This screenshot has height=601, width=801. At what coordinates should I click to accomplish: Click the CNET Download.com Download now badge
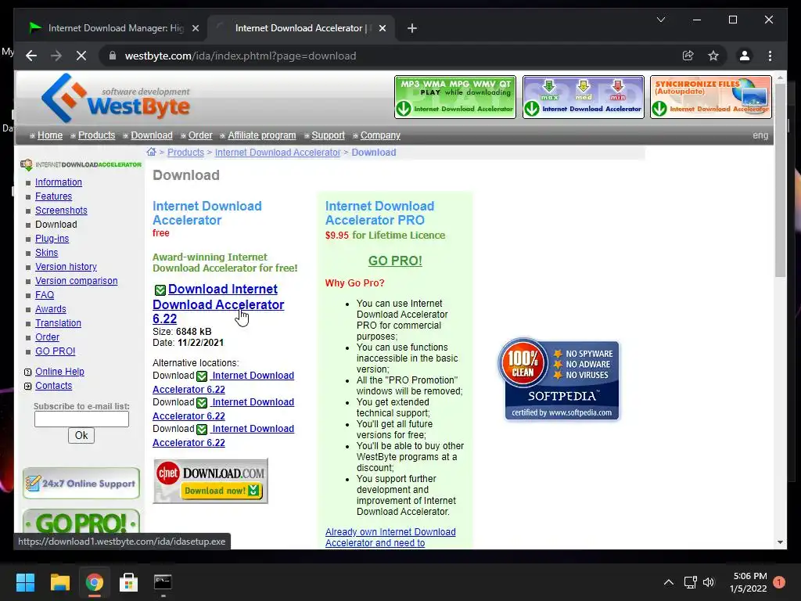click(210, 481)
